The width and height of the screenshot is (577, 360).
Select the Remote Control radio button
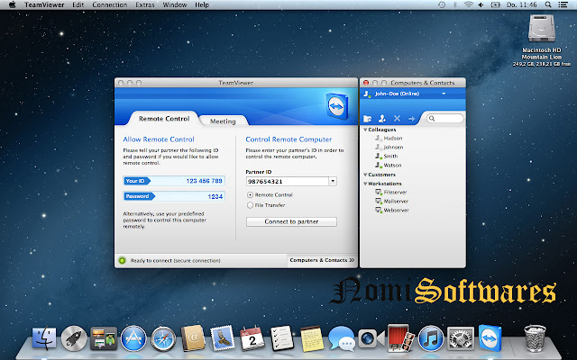tap(251, 195)
